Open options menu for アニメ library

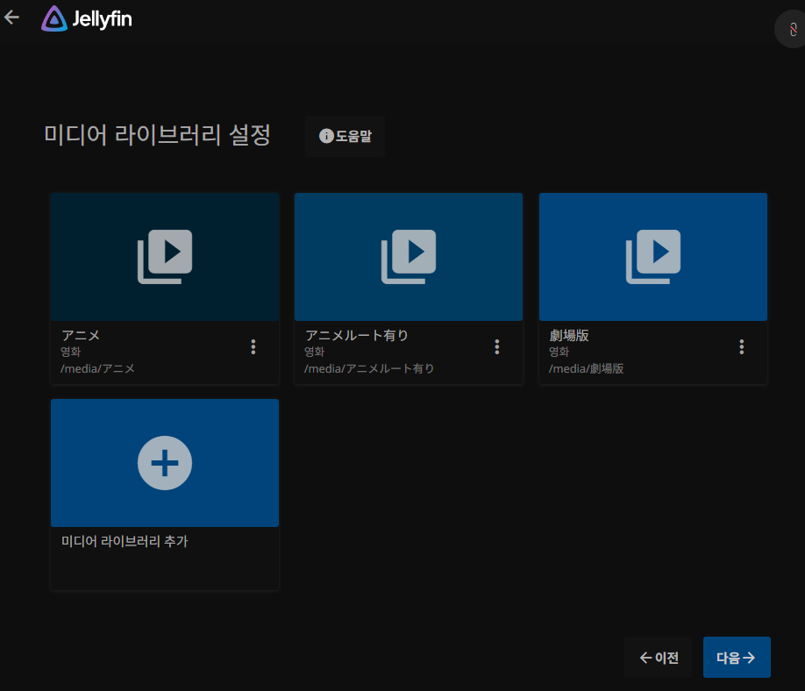(253, 347)
